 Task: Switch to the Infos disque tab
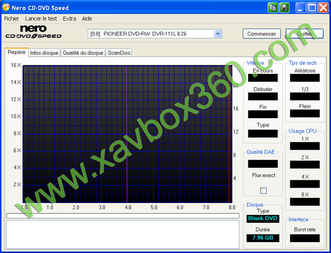(44, 53)
